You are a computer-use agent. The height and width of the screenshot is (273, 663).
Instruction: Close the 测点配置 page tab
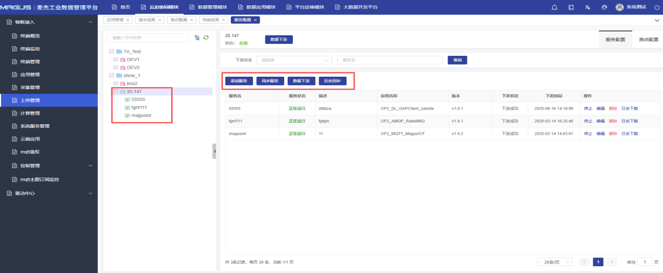pyautogui.click(x=192, y=20)
